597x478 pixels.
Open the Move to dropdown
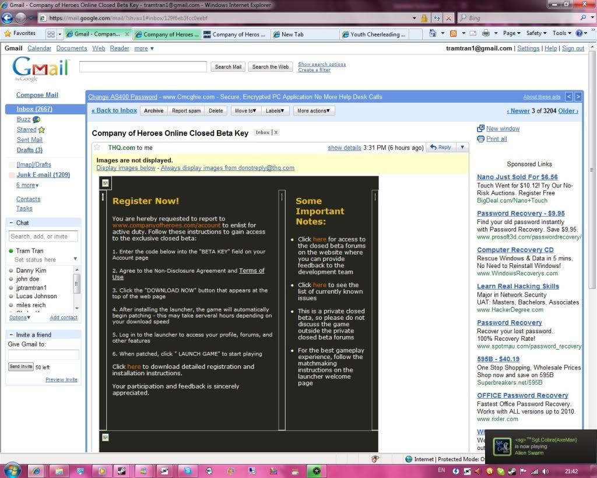(245, 111)
